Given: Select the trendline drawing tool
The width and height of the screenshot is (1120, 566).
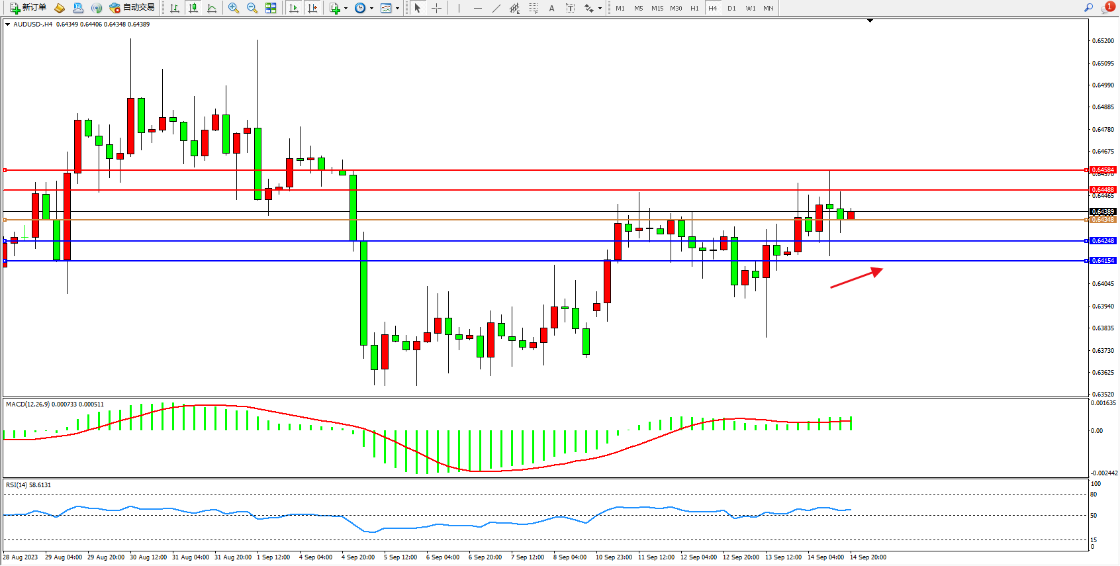Looking at the screenshot, I should (x=496, y=8).
